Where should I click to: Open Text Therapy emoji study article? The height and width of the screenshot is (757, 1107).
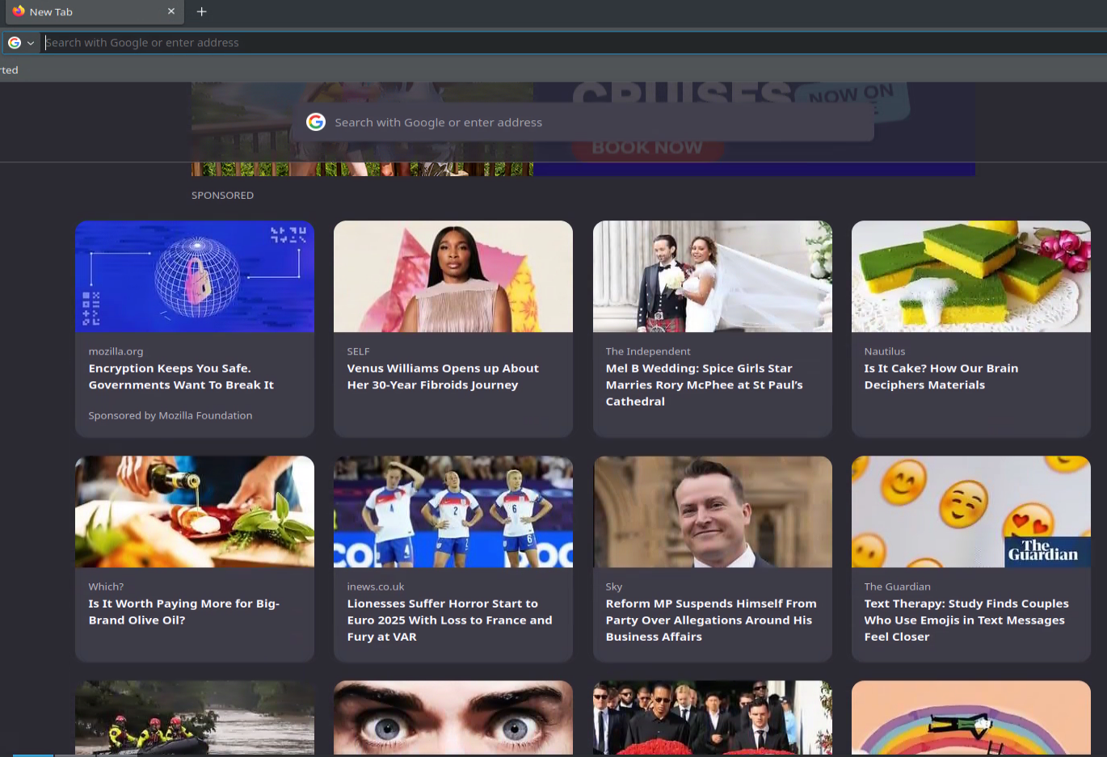click(x=966, y=620)
